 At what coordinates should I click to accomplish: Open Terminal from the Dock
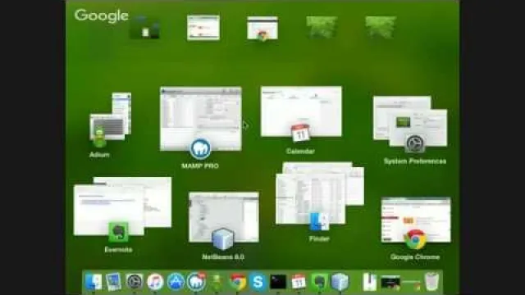tap(278, 282)
